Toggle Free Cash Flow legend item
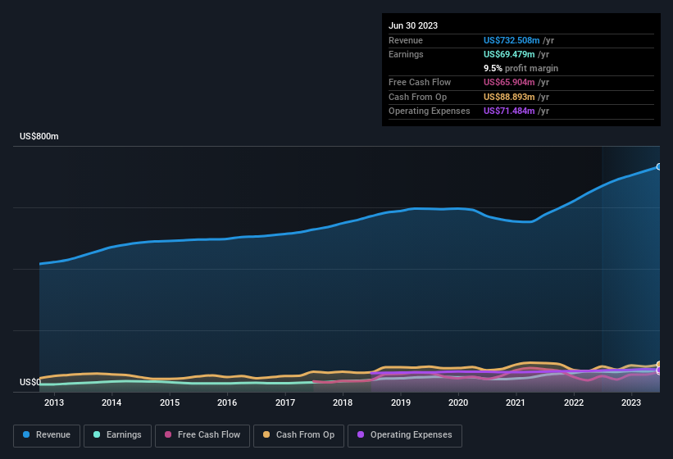 tap(202, 435)
